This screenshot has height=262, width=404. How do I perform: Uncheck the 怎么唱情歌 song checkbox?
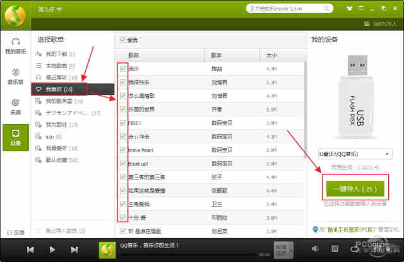coord(123,96)
